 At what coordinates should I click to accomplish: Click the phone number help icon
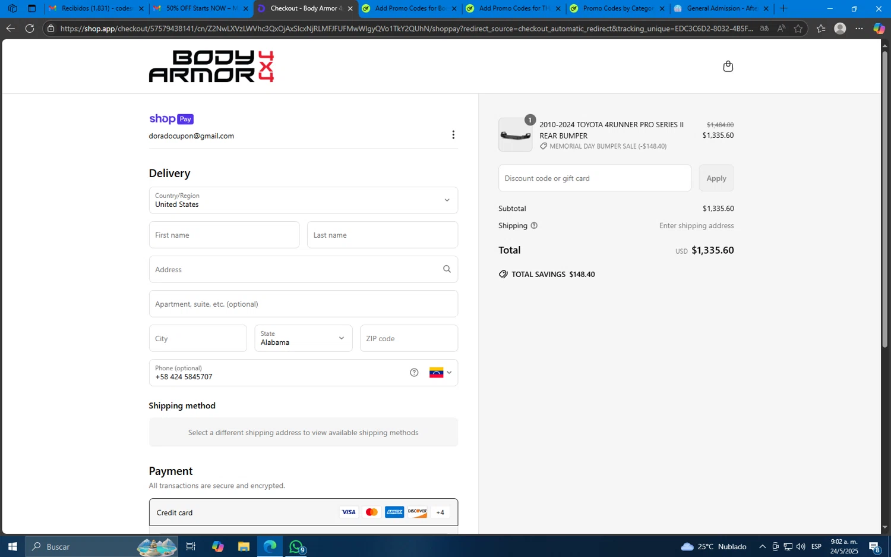click(414, 373)
